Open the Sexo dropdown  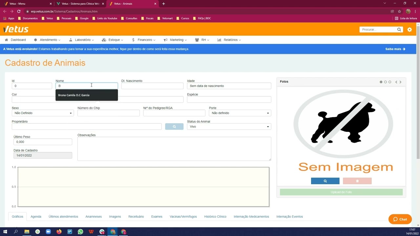pos(43,113)
